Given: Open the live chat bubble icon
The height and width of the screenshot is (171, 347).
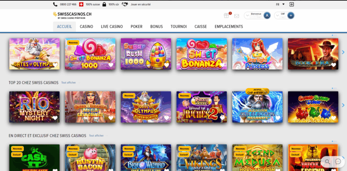Looking at the screenshot, I should [338, 162].
